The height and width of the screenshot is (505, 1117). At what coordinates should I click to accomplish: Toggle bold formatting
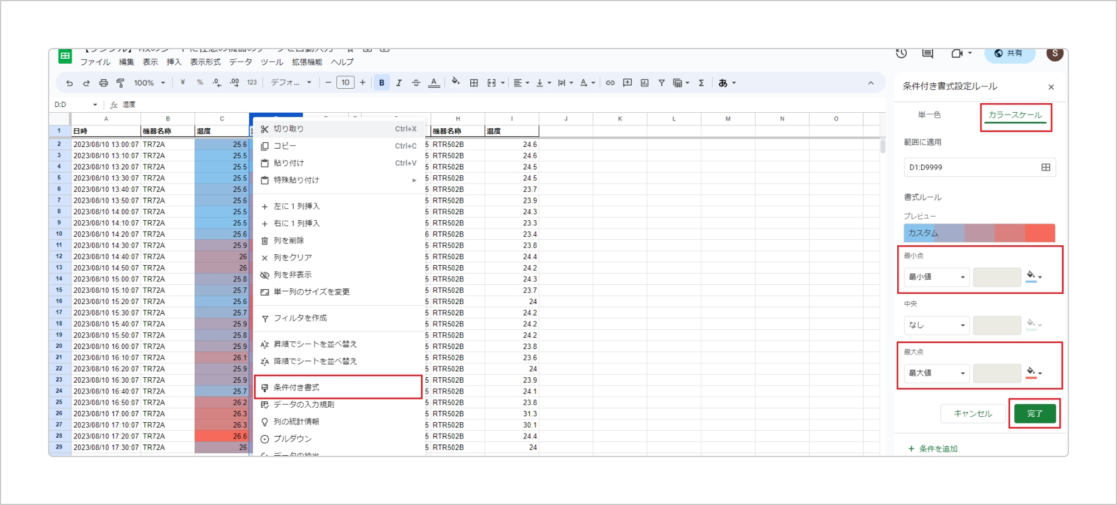pos(382,83)
